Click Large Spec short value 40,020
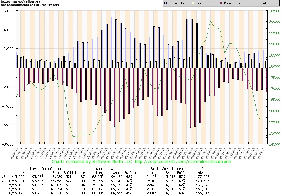 click(56, 193)
